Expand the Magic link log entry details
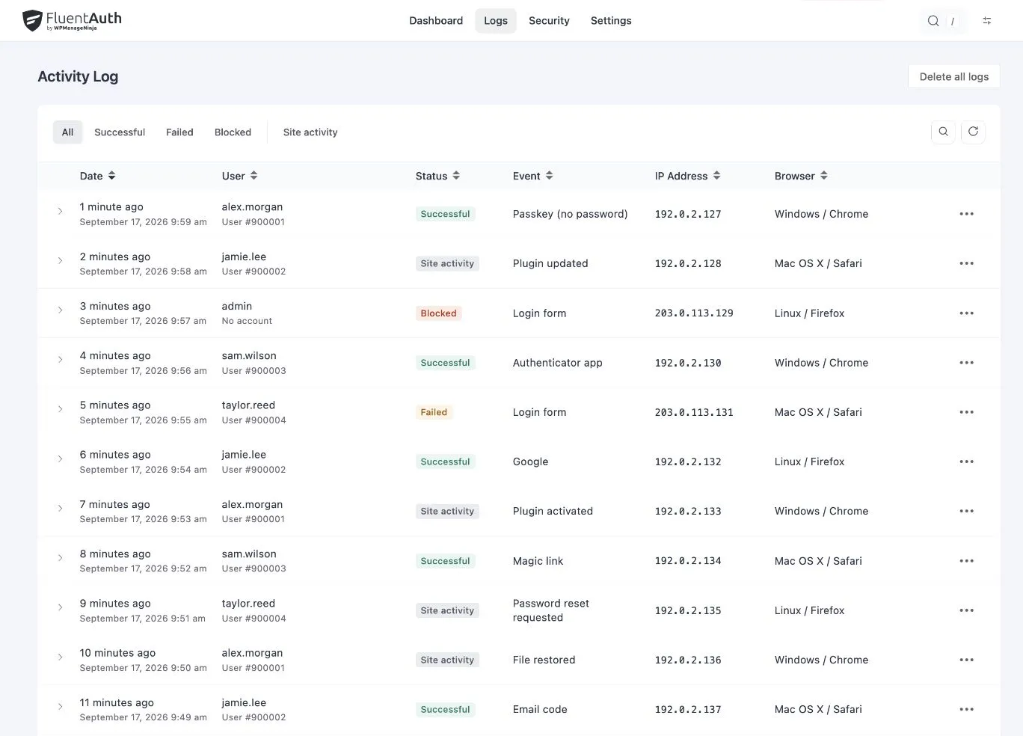Viewport: 1023px width, 736px height. pyautogui.click(x=60, y=558)
